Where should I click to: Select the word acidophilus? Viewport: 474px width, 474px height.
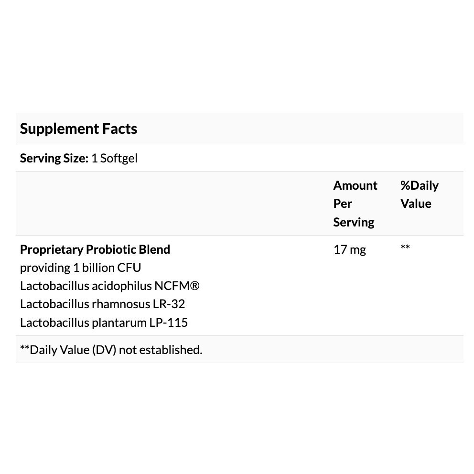[121, 286]
